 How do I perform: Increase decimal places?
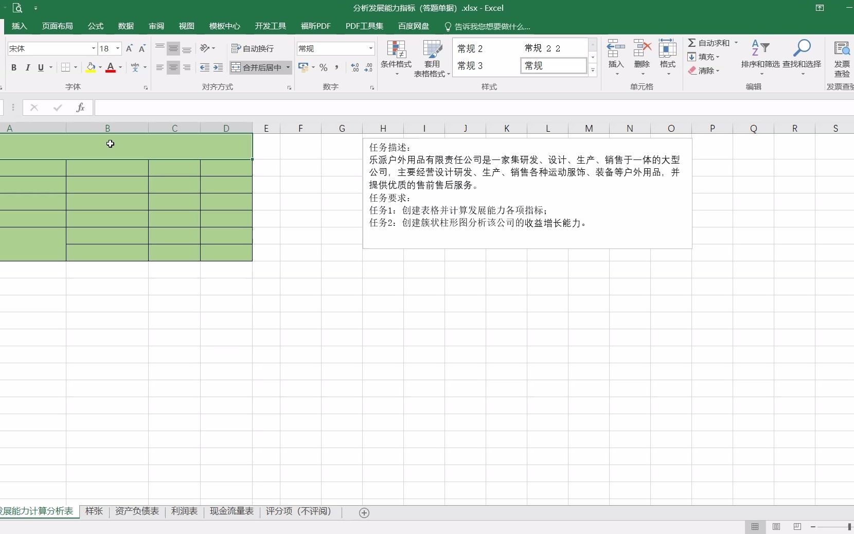click(355, 67)
